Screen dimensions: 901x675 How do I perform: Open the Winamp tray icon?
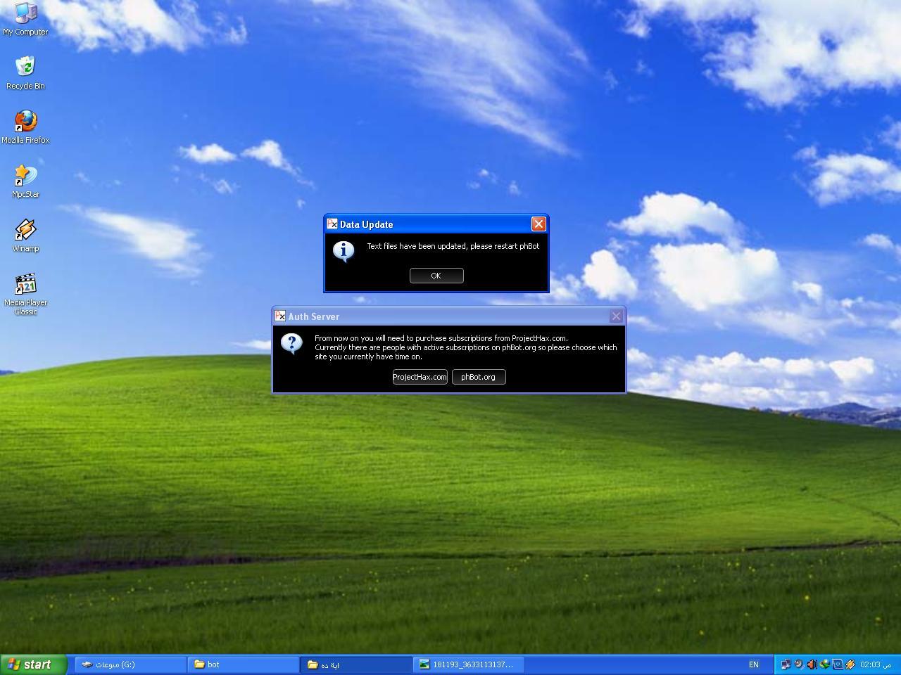pyautogui.click(x=850, y=664)
